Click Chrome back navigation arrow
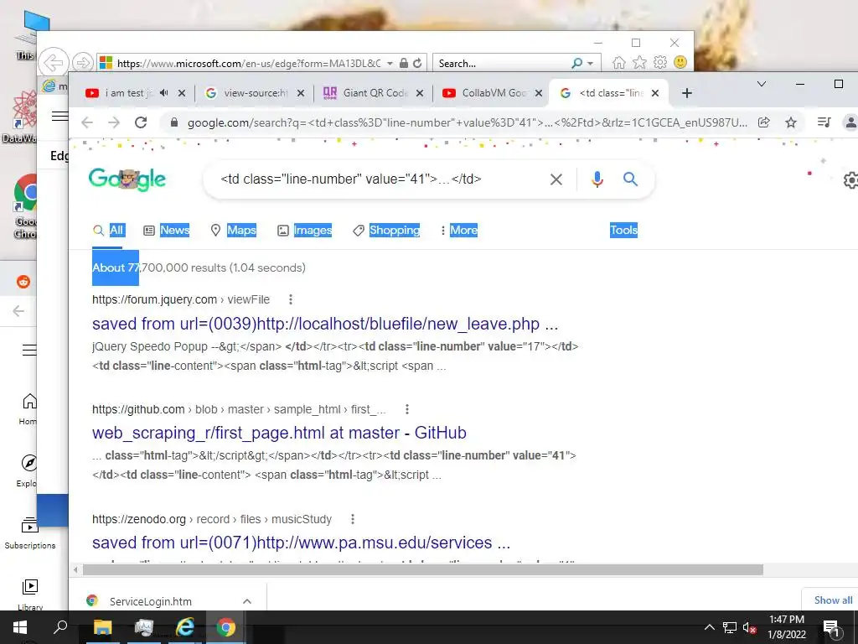The width and height of the screenshot is (858, 644). pyautogui.click(x=87, y=122)
